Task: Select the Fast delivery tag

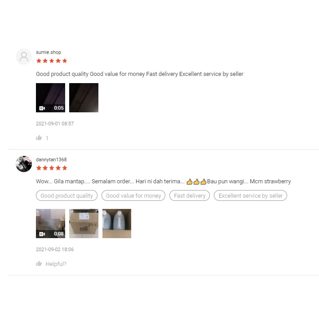Action: click(x=190, y=195)
